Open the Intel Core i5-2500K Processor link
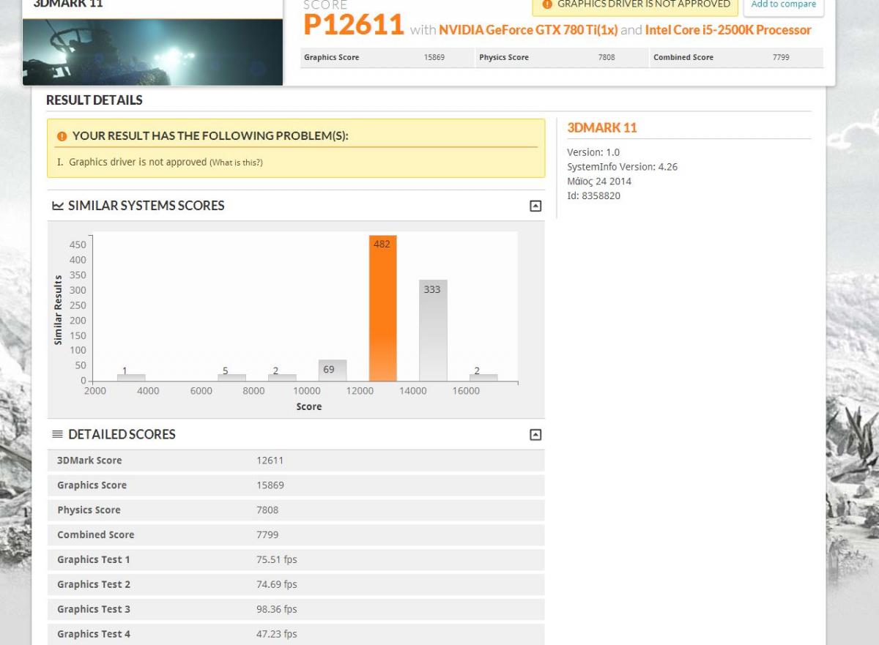Image resolution: width=879 pixels, height=645 pixels. (x=728, y=30)
